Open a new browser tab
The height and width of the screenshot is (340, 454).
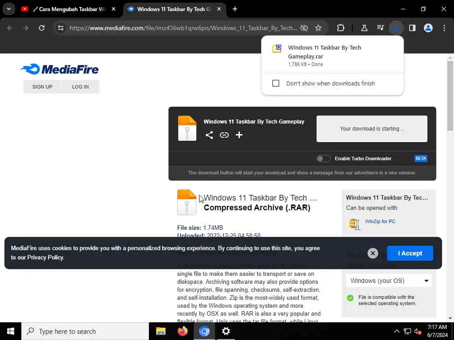(x=235, y=9)
